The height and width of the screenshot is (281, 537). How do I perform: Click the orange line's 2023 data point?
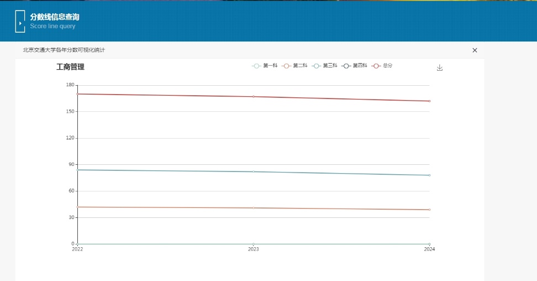[254, 208]
